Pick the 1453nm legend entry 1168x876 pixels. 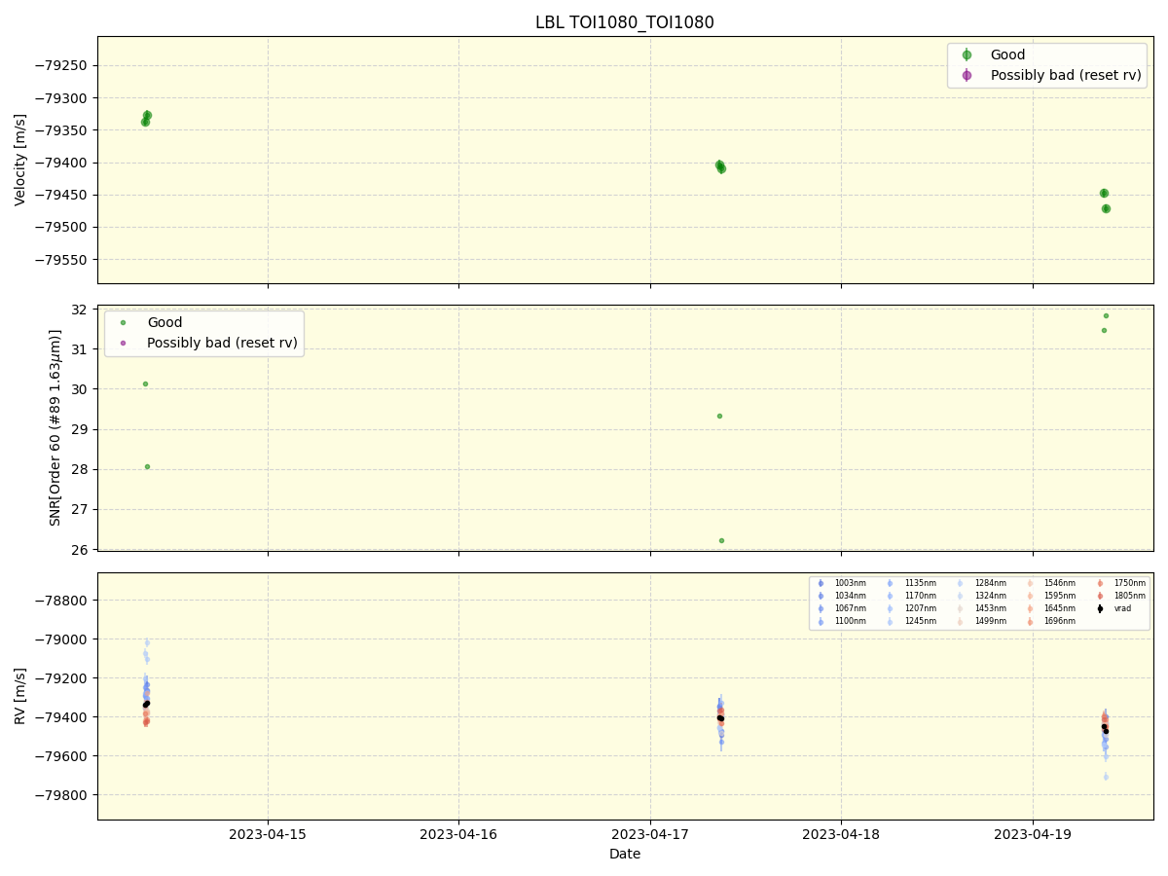point(982,608)
